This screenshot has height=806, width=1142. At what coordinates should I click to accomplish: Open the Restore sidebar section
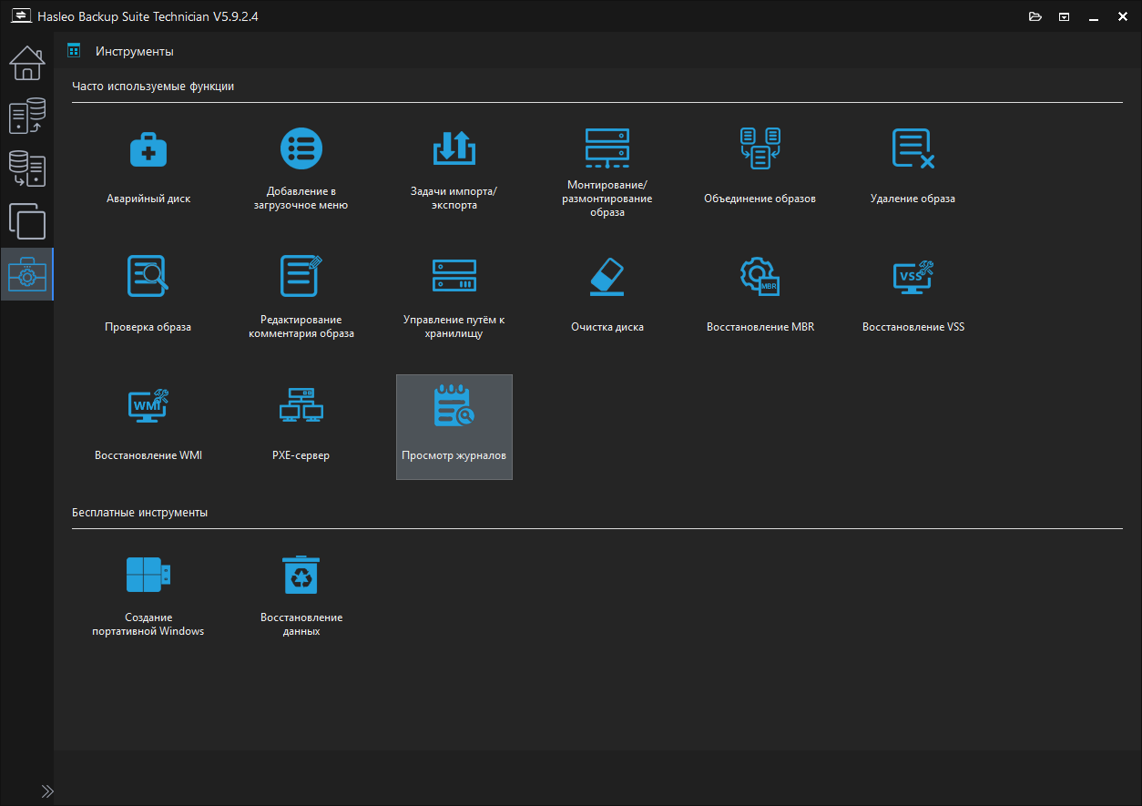pyautogui.click(x=27, y=169)
